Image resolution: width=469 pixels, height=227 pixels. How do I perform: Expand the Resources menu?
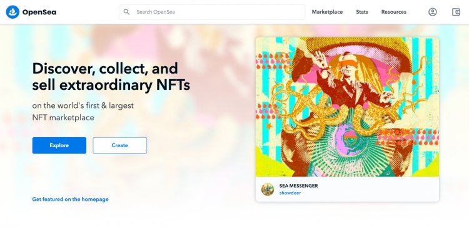(x=393, y=12)
